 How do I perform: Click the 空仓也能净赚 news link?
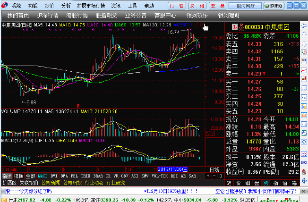point(256,191)
